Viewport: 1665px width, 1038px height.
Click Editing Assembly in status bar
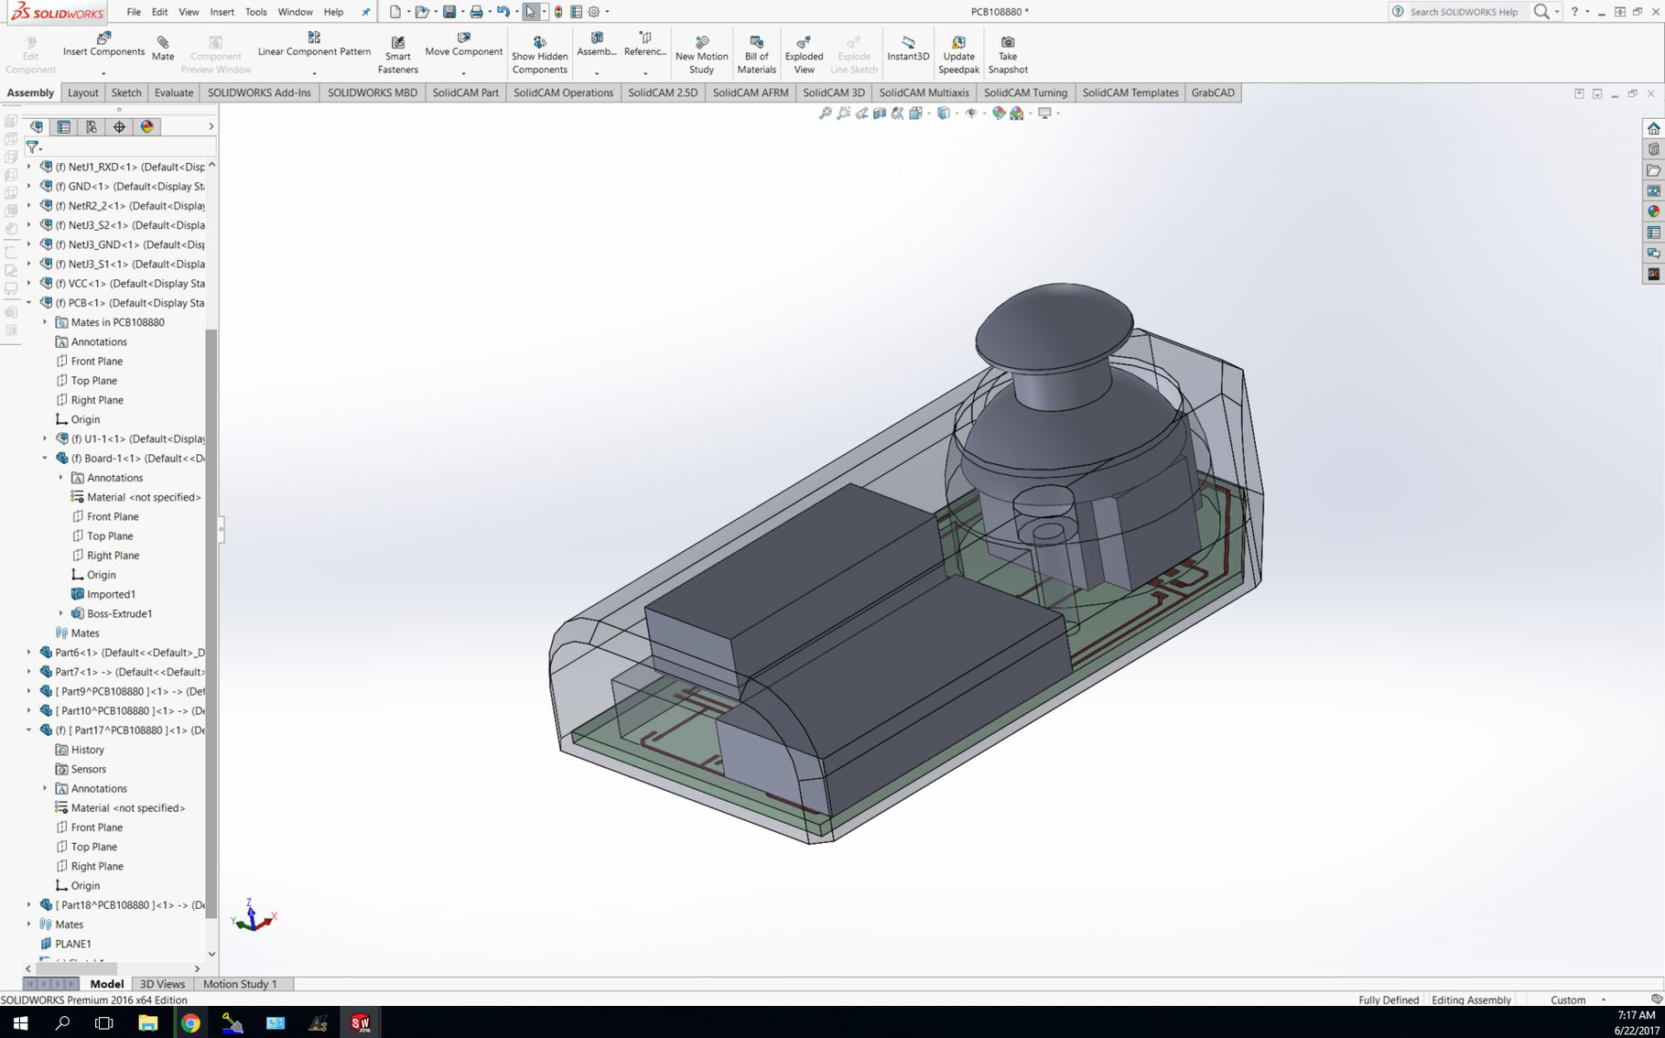pyautogui.click(x=1471, y=1000)
